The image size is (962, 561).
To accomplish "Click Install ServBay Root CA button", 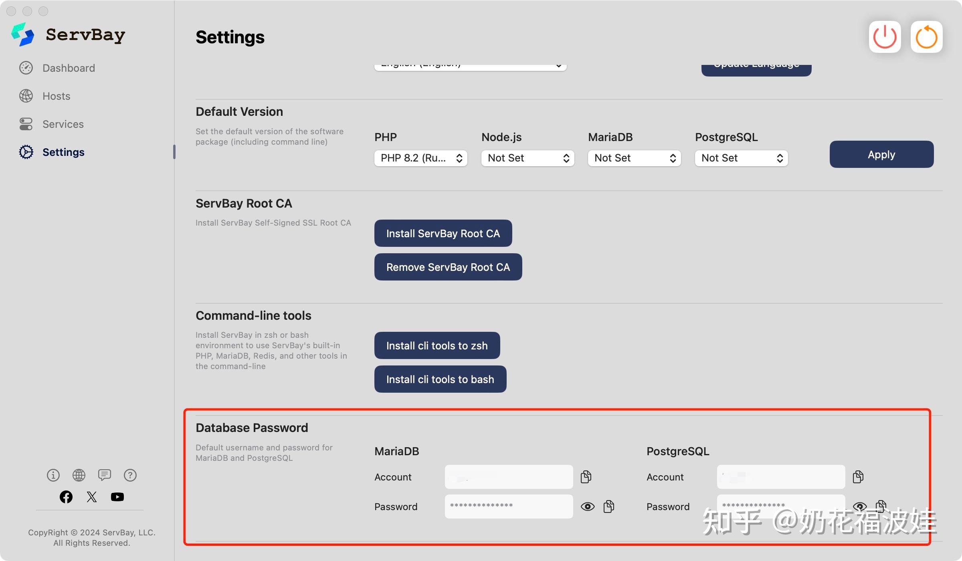I will 443,233.
